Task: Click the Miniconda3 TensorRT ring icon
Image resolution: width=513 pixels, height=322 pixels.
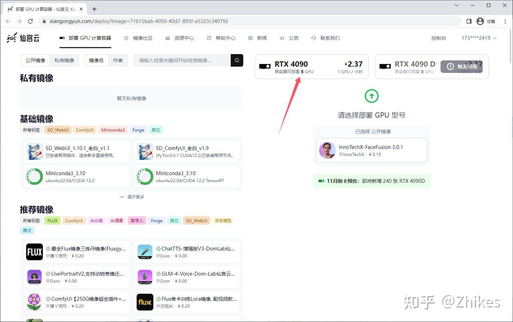Action: (x=145, y=176)
